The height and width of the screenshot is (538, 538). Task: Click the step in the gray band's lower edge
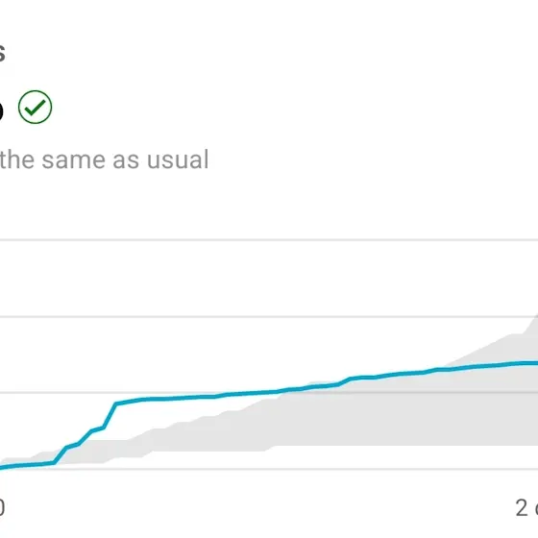pyautogui.click(x=270, y=449)
